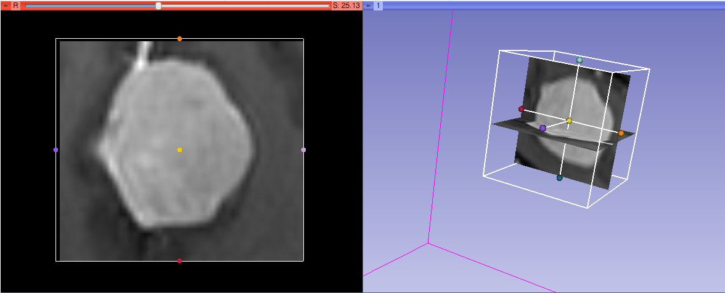
Task: Click the purple sphere handle in 3D view
Action: coord(543,128)
